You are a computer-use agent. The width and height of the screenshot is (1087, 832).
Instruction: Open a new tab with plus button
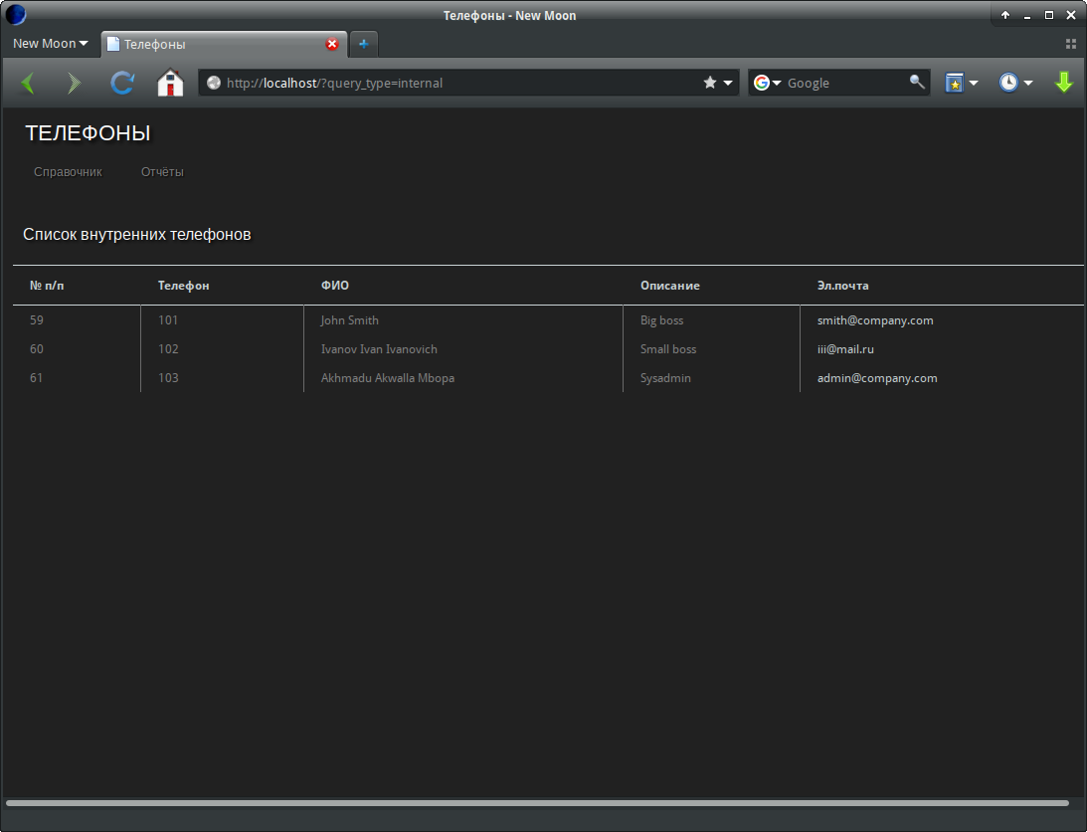(363, 44)
